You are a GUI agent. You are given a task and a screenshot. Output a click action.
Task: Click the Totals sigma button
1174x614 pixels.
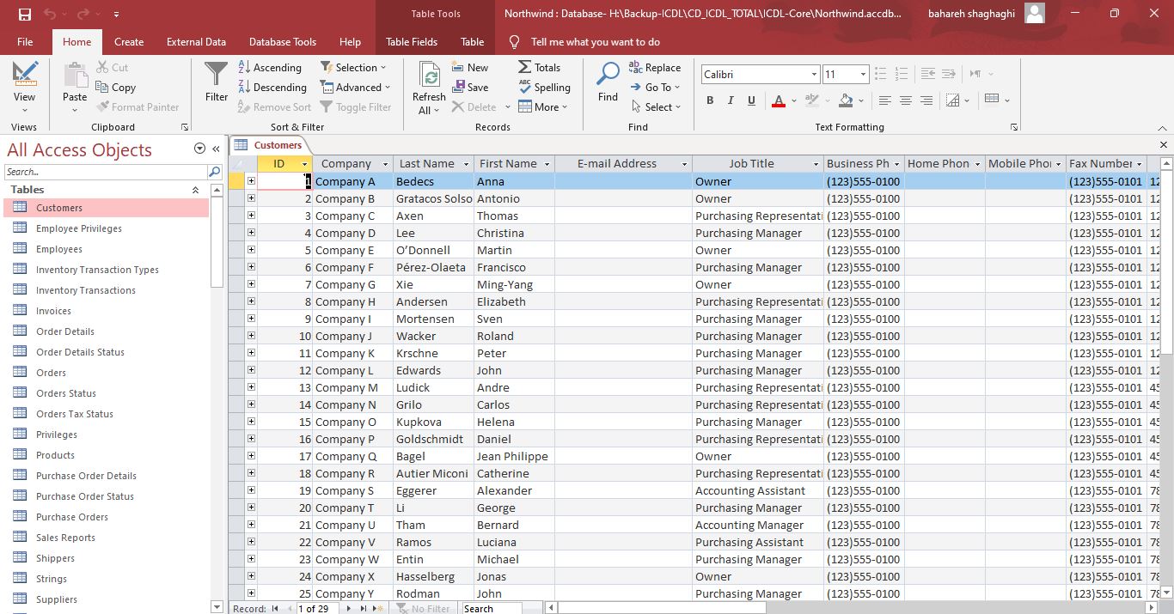539,67
